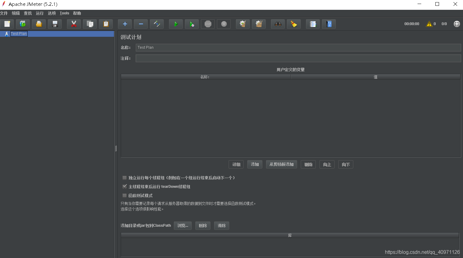Viewport: 463px width, 258px height.
Task: Click Start no pauses icon
Action: (192, 24)
